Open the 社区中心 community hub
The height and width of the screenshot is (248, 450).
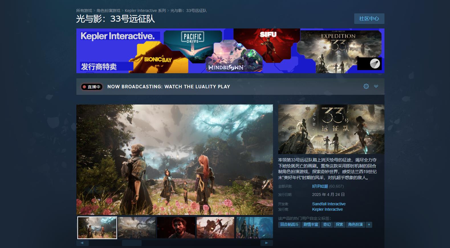click(369, 19)
